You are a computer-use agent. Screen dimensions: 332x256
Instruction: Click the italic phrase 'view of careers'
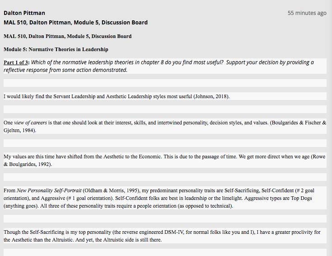31,123
